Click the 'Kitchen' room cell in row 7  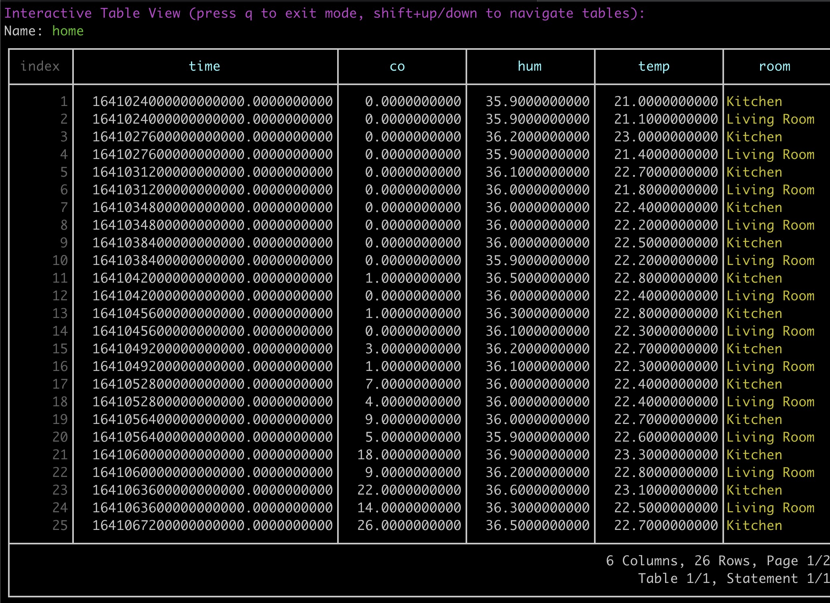pyautogui.click(x=755, y=207)
